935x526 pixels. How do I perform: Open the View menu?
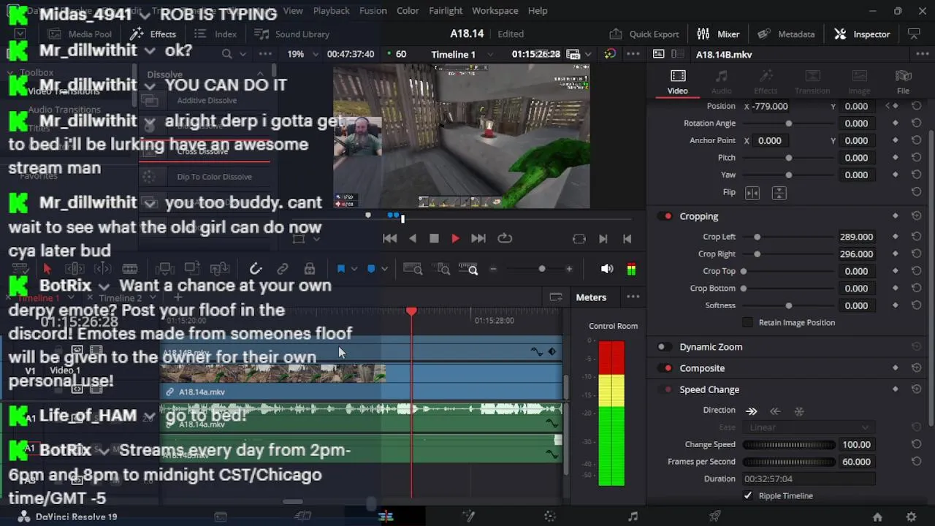coord(293,10)
